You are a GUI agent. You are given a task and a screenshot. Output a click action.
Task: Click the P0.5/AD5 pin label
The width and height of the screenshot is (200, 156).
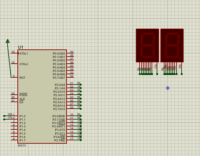coord(59,71)
